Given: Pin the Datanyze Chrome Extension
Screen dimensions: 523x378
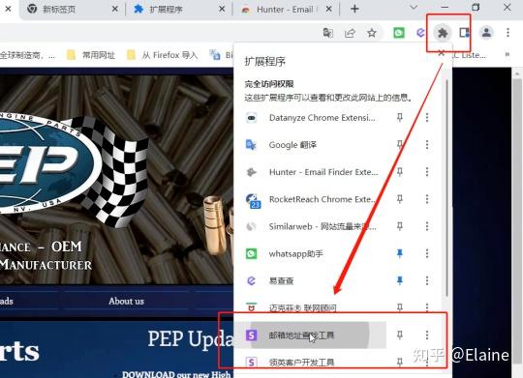Looking at the screenshot, I should click(400, 117).
